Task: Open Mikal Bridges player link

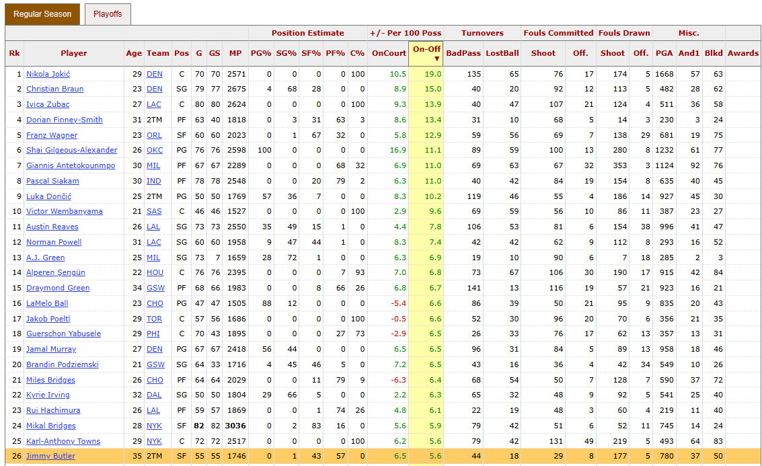Action: [x=51, y=426]
